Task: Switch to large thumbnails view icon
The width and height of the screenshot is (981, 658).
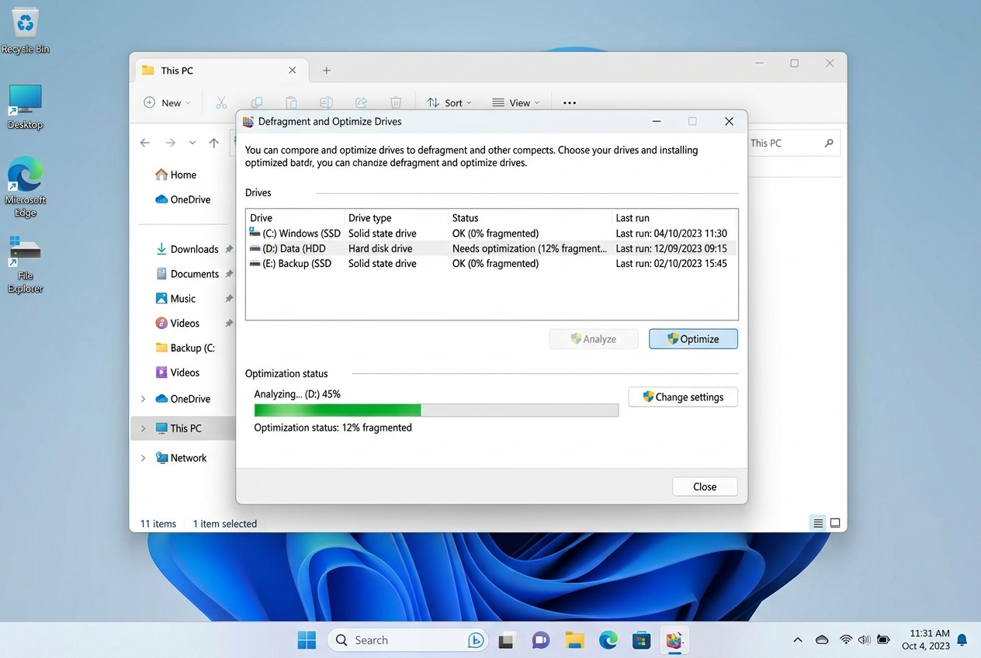Action: click(x=835, y=524)
